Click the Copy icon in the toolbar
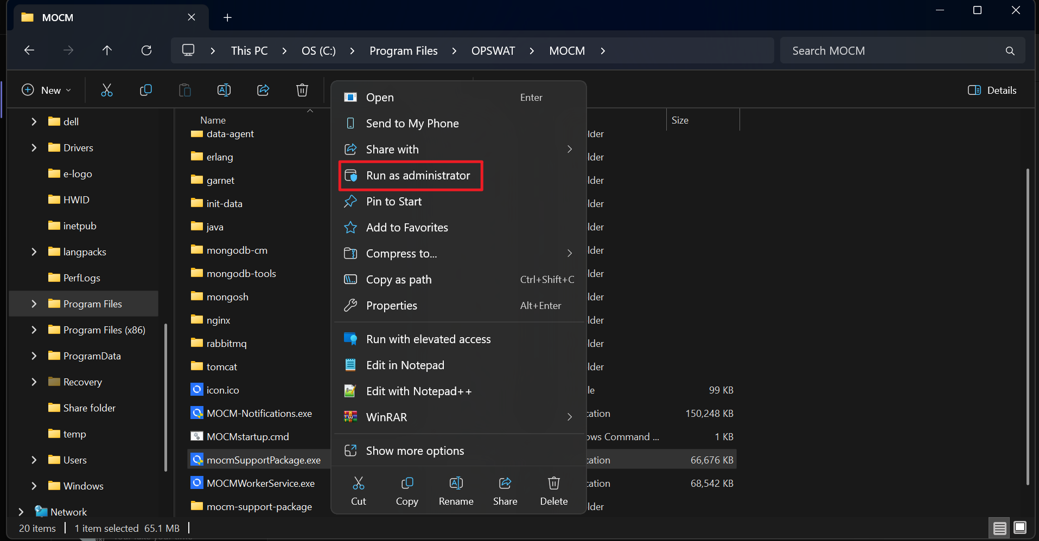 (x=146, y=90)
